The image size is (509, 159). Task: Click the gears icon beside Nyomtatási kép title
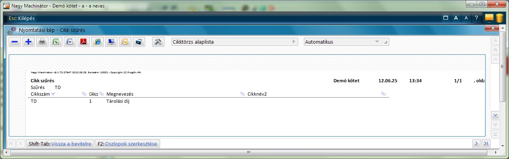pos(12,30)
